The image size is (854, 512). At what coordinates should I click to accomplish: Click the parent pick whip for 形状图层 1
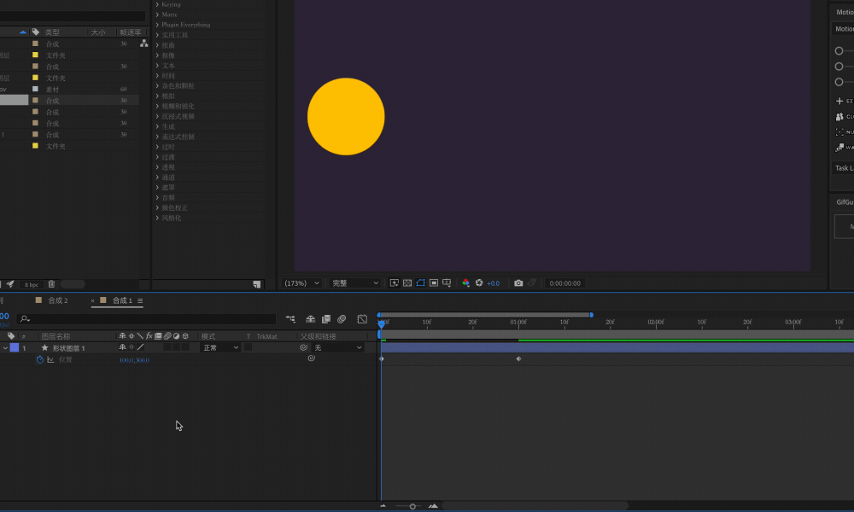click(303, 347)
